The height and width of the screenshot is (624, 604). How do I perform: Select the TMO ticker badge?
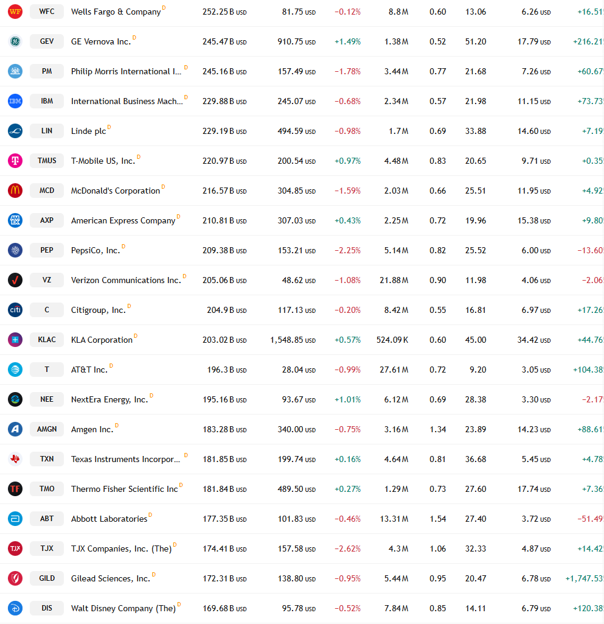pyautogui.click(x=46, y=489)
